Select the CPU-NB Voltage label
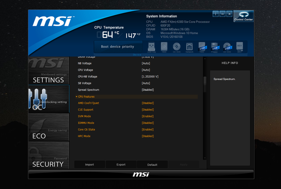This screenshot has width=281, height=189. [87, 77]
